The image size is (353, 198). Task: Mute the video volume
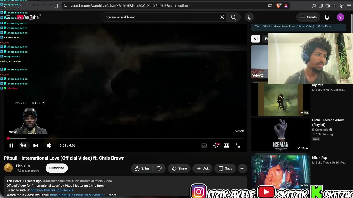point(49,145)
